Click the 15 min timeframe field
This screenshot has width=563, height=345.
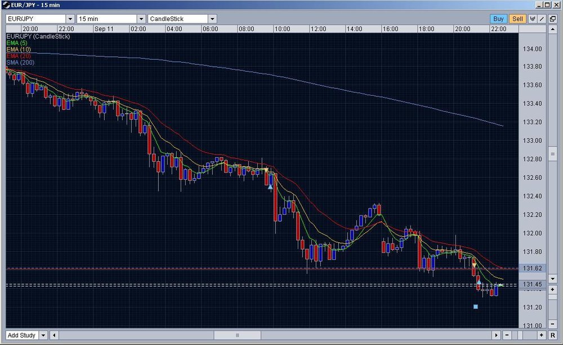tap(107, 19)
